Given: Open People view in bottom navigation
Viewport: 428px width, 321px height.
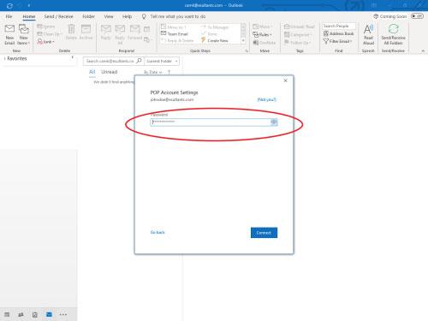Looking at the screenshot, I should [21, 314].
